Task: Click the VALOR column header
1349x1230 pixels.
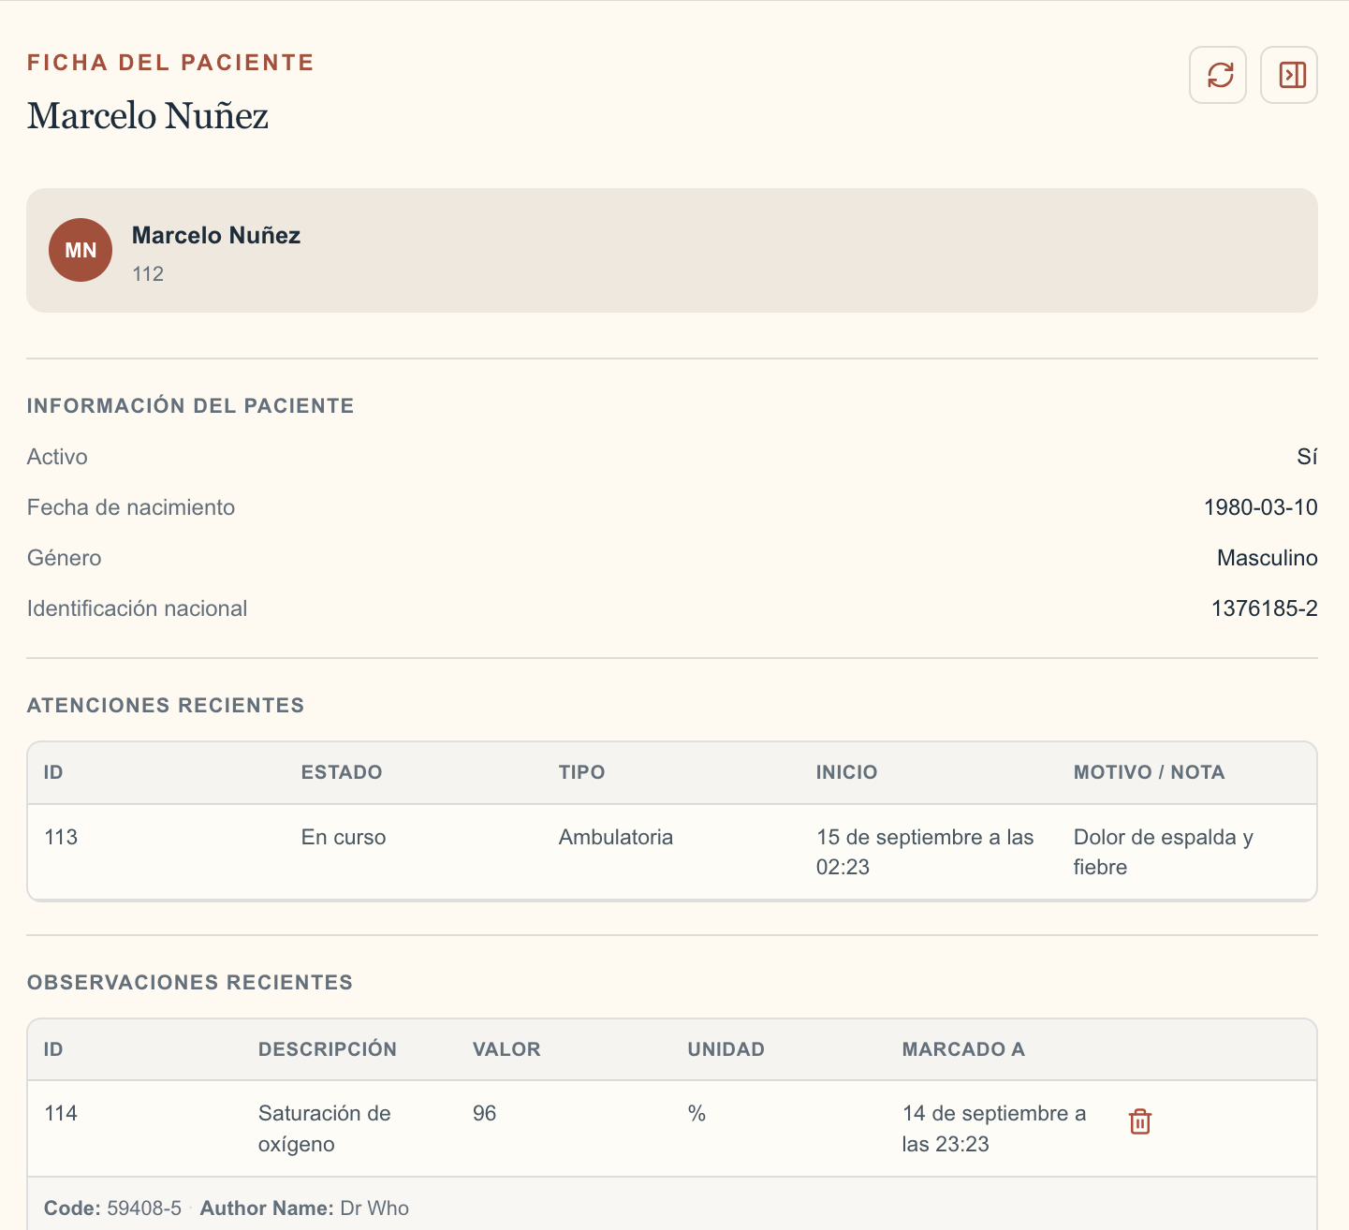Action: click(506, 1049)
